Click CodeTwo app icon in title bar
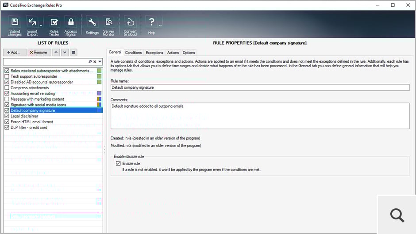Image resolution: width=416 pixels, height=234 pixels. tap(5, 5)
